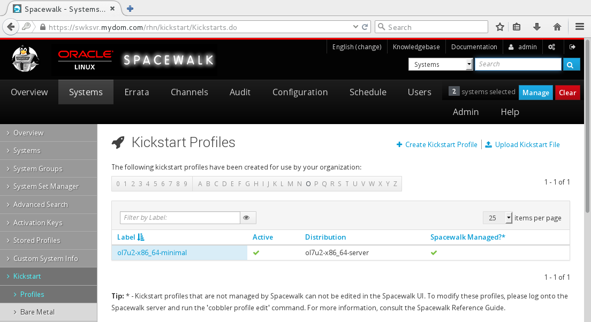
Task: Open System Groups in the sidebar
Action: 49,168
